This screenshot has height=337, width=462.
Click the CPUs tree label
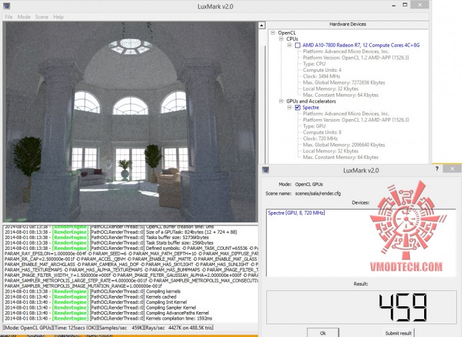(292, 39)
